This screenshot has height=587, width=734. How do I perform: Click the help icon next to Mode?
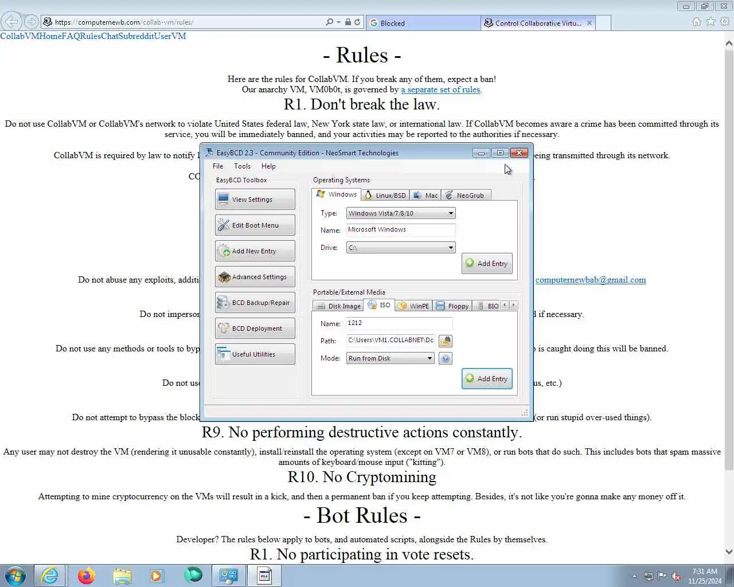point(446,358)
